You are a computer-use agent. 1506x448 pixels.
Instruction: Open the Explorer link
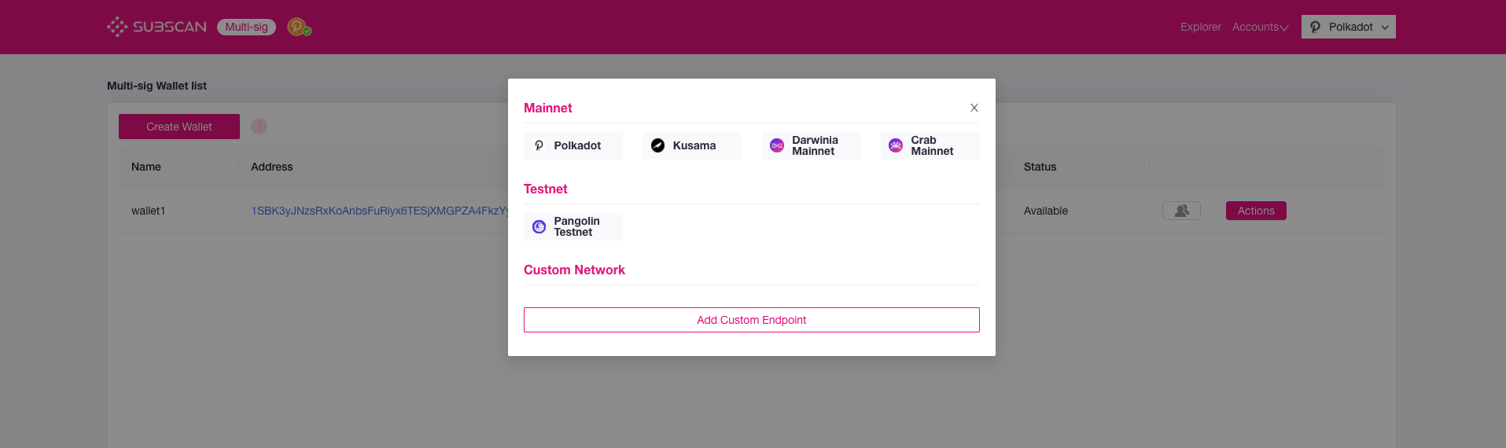coord(1201,27)
